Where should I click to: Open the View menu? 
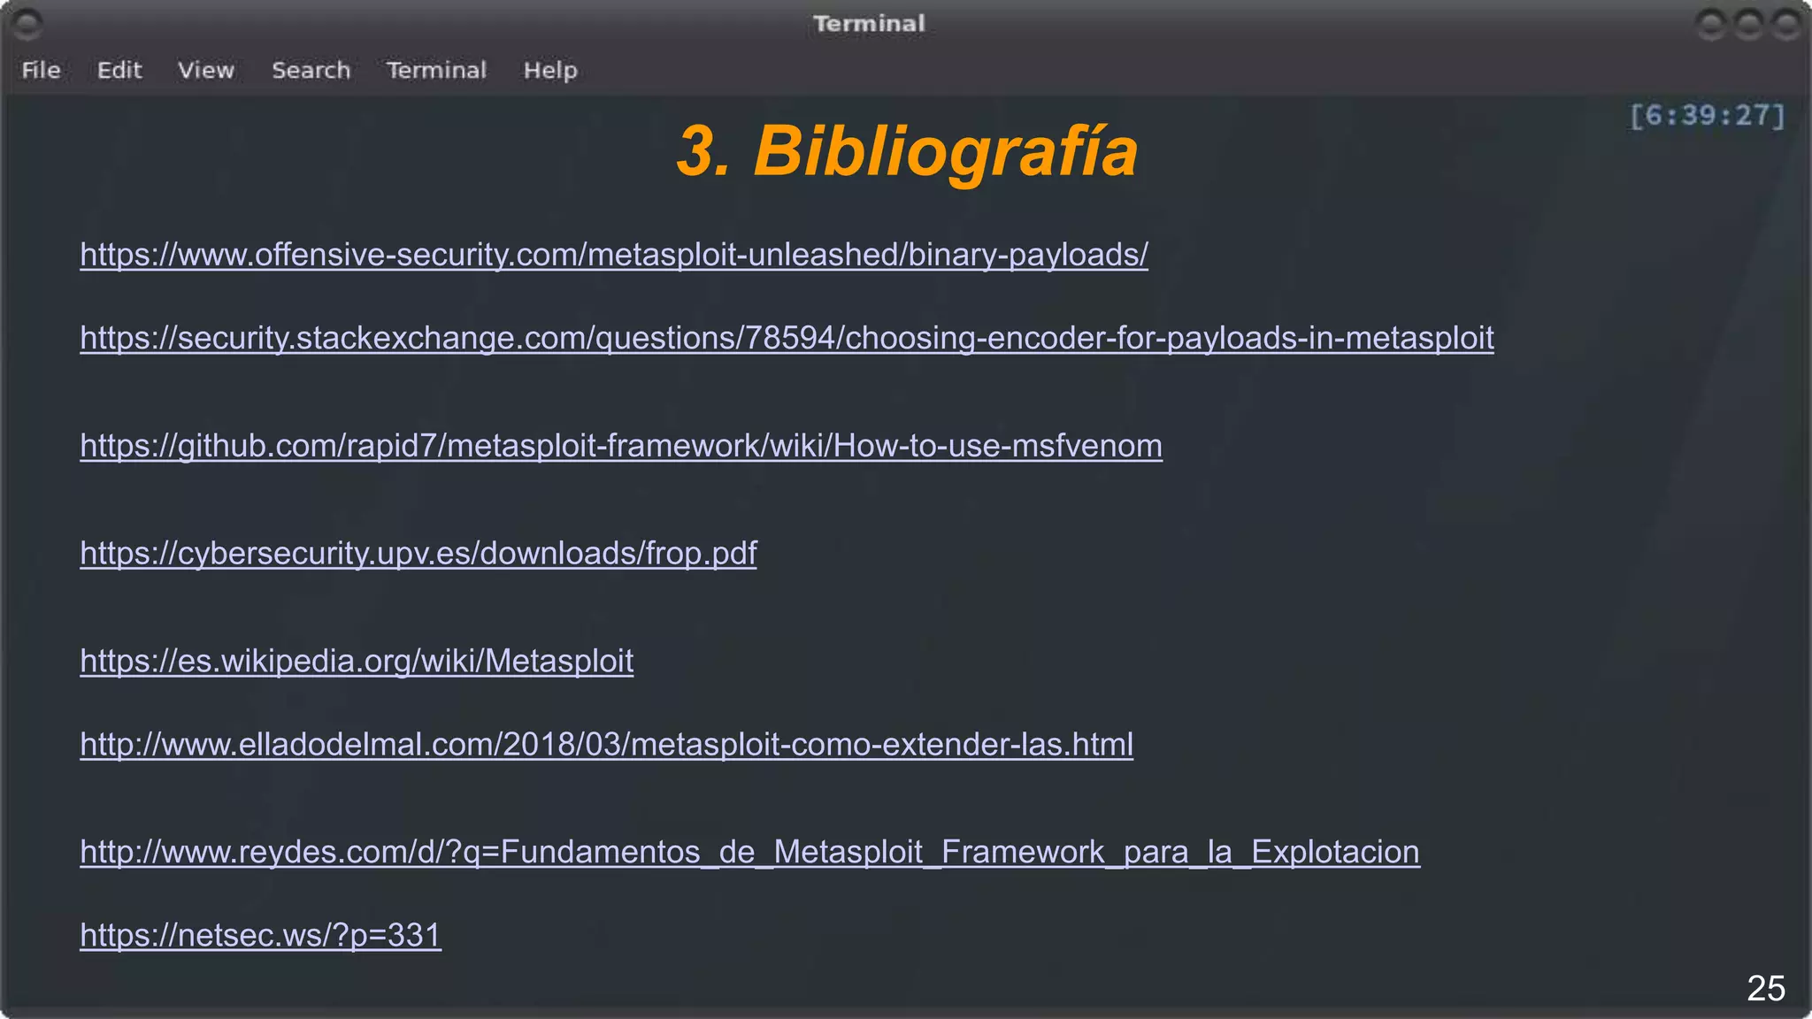pos(206,70)
